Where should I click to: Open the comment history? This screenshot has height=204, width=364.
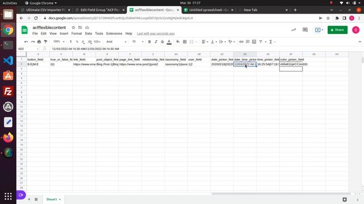(x=305, y=30)
